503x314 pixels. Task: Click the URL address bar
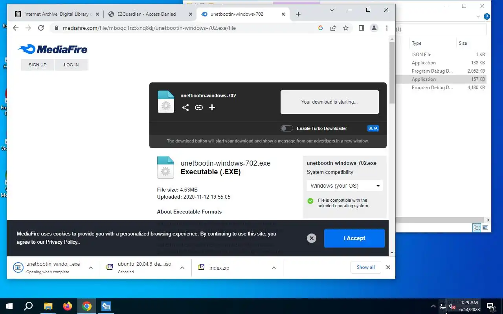pyautogui.click(x=185, y=28)
